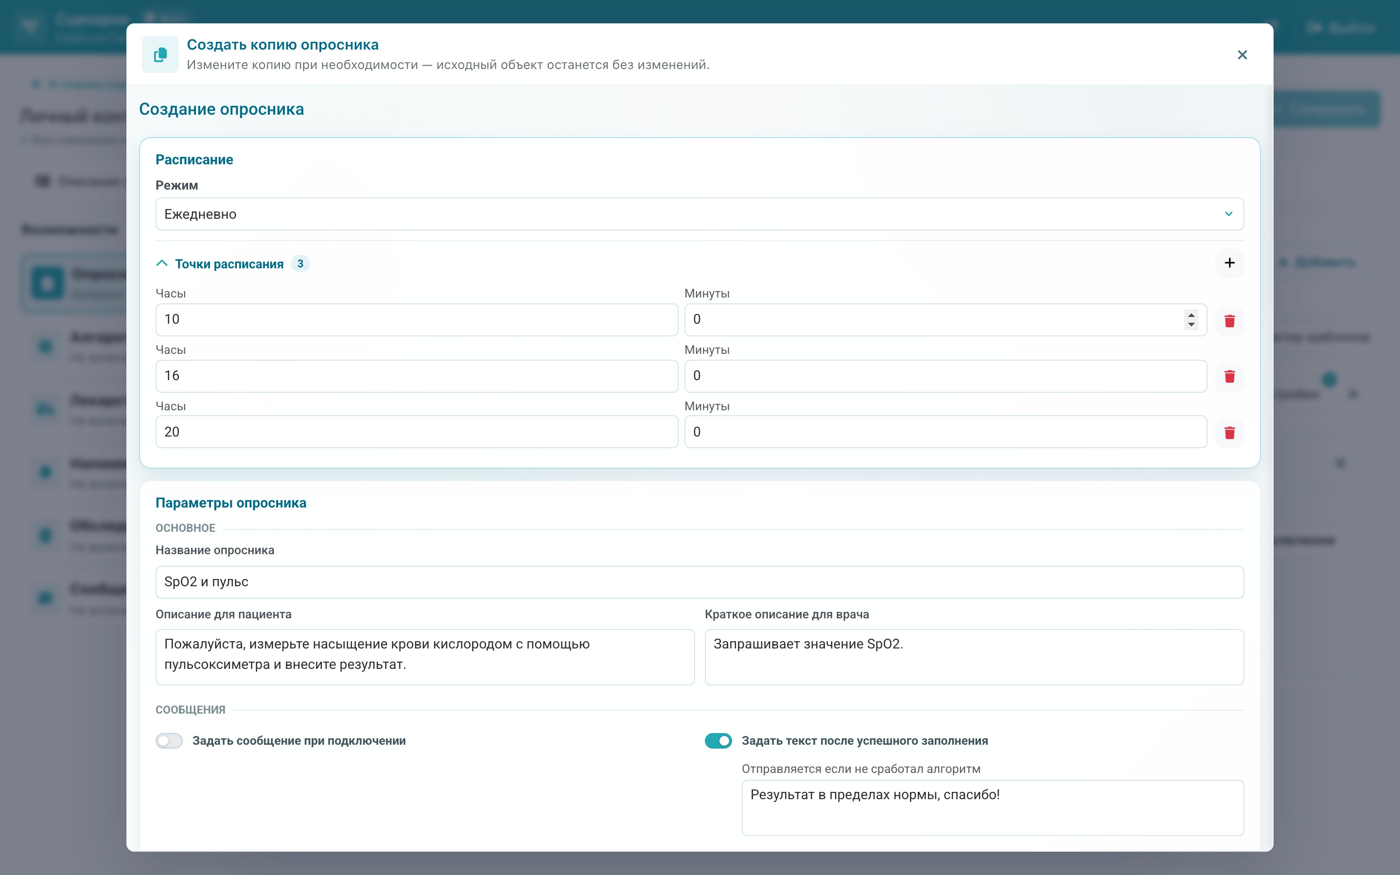This screenshot has height=875, width=1400.
Task: Increase minutes for the 10 o'clock point
Action: click(x=1191, y=315)
